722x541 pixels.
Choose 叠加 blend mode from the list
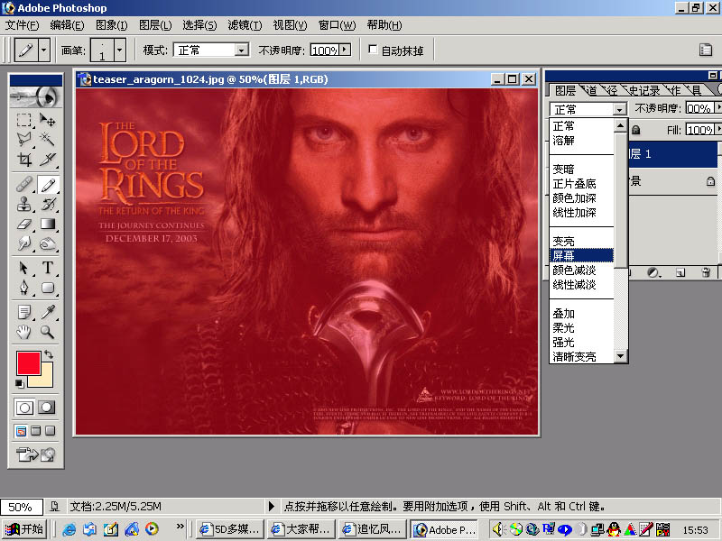[582, 313]
